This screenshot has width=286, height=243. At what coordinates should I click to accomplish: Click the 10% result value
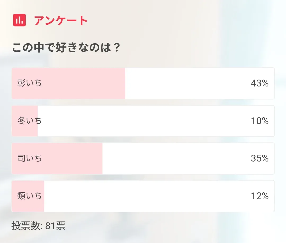click(260, 121)
